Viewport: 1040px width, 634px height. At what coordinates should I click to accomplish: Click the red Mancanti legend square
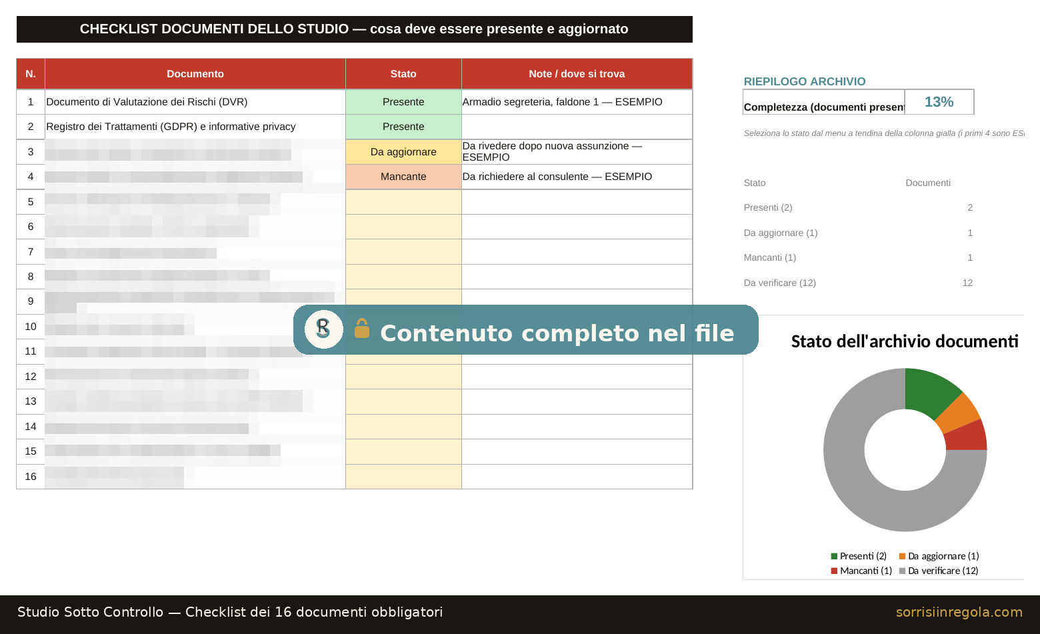[x=834, y=571]
